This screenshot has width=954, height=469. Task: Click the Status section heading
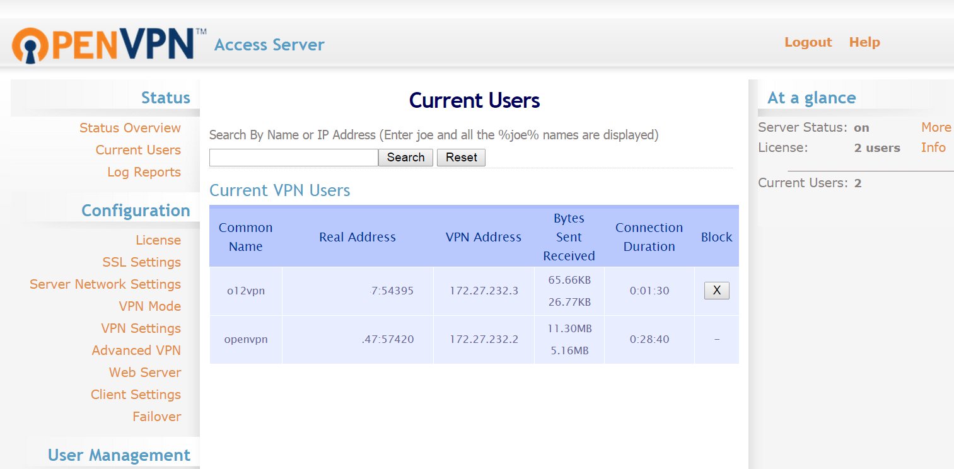166,98
